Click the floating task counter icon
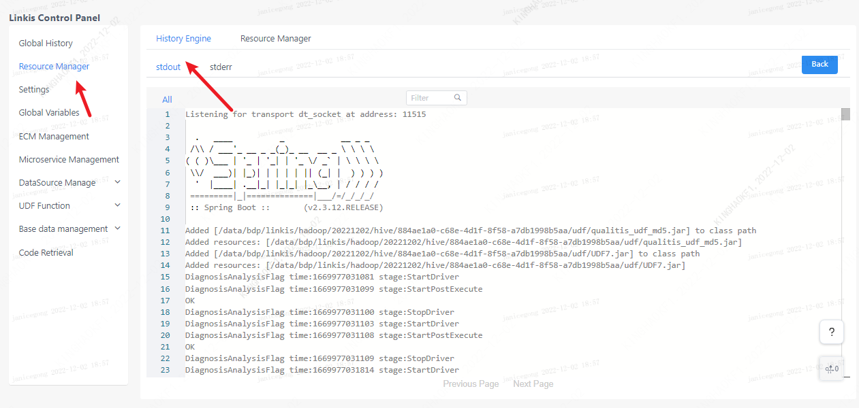859x408 pixels. coord(831,369)
